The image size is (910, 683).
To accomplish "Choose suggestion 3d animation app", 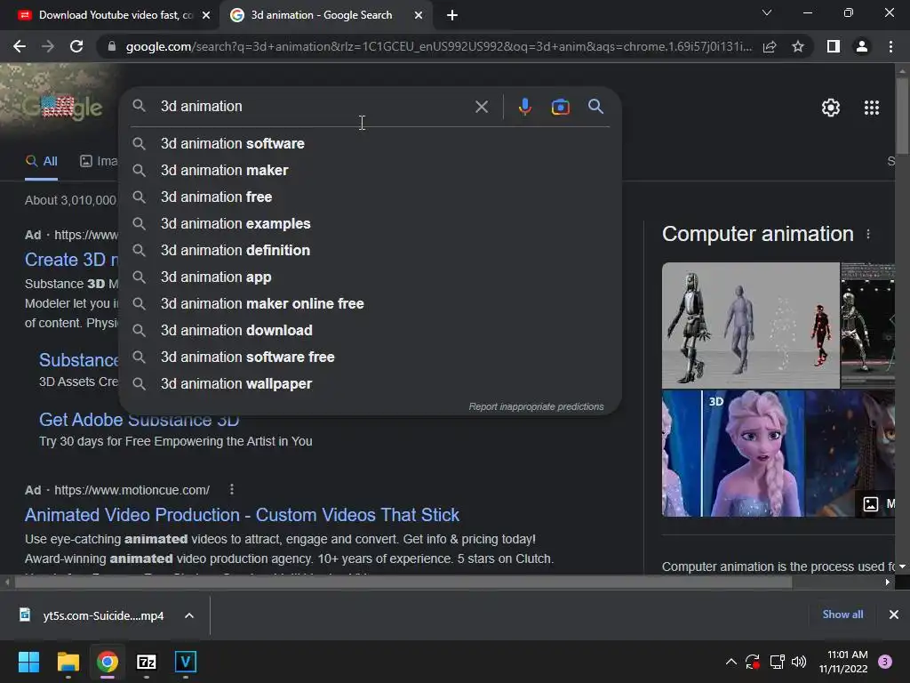I will 371,277.
